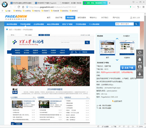Select 手机网站模板 category in blue bar

[x=81, y=24]
